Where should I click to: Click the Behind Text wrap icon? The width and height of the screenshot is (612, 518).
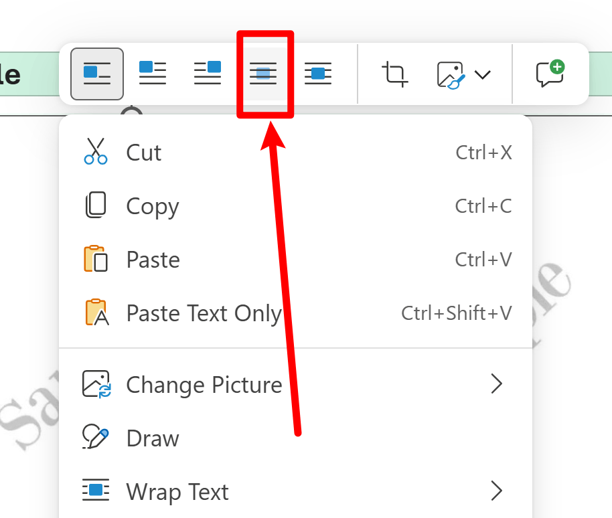(x=263, y=74)
